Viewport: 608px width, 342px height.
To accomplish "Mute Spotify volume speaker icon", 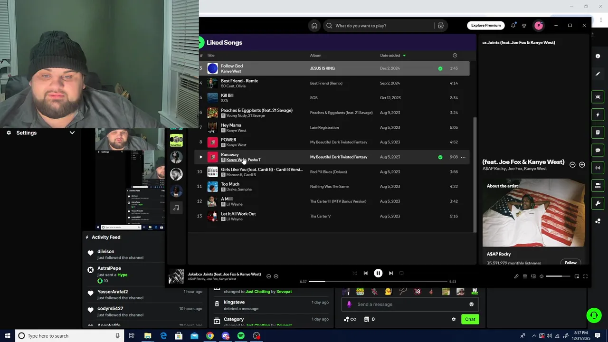I will (541, 276).
